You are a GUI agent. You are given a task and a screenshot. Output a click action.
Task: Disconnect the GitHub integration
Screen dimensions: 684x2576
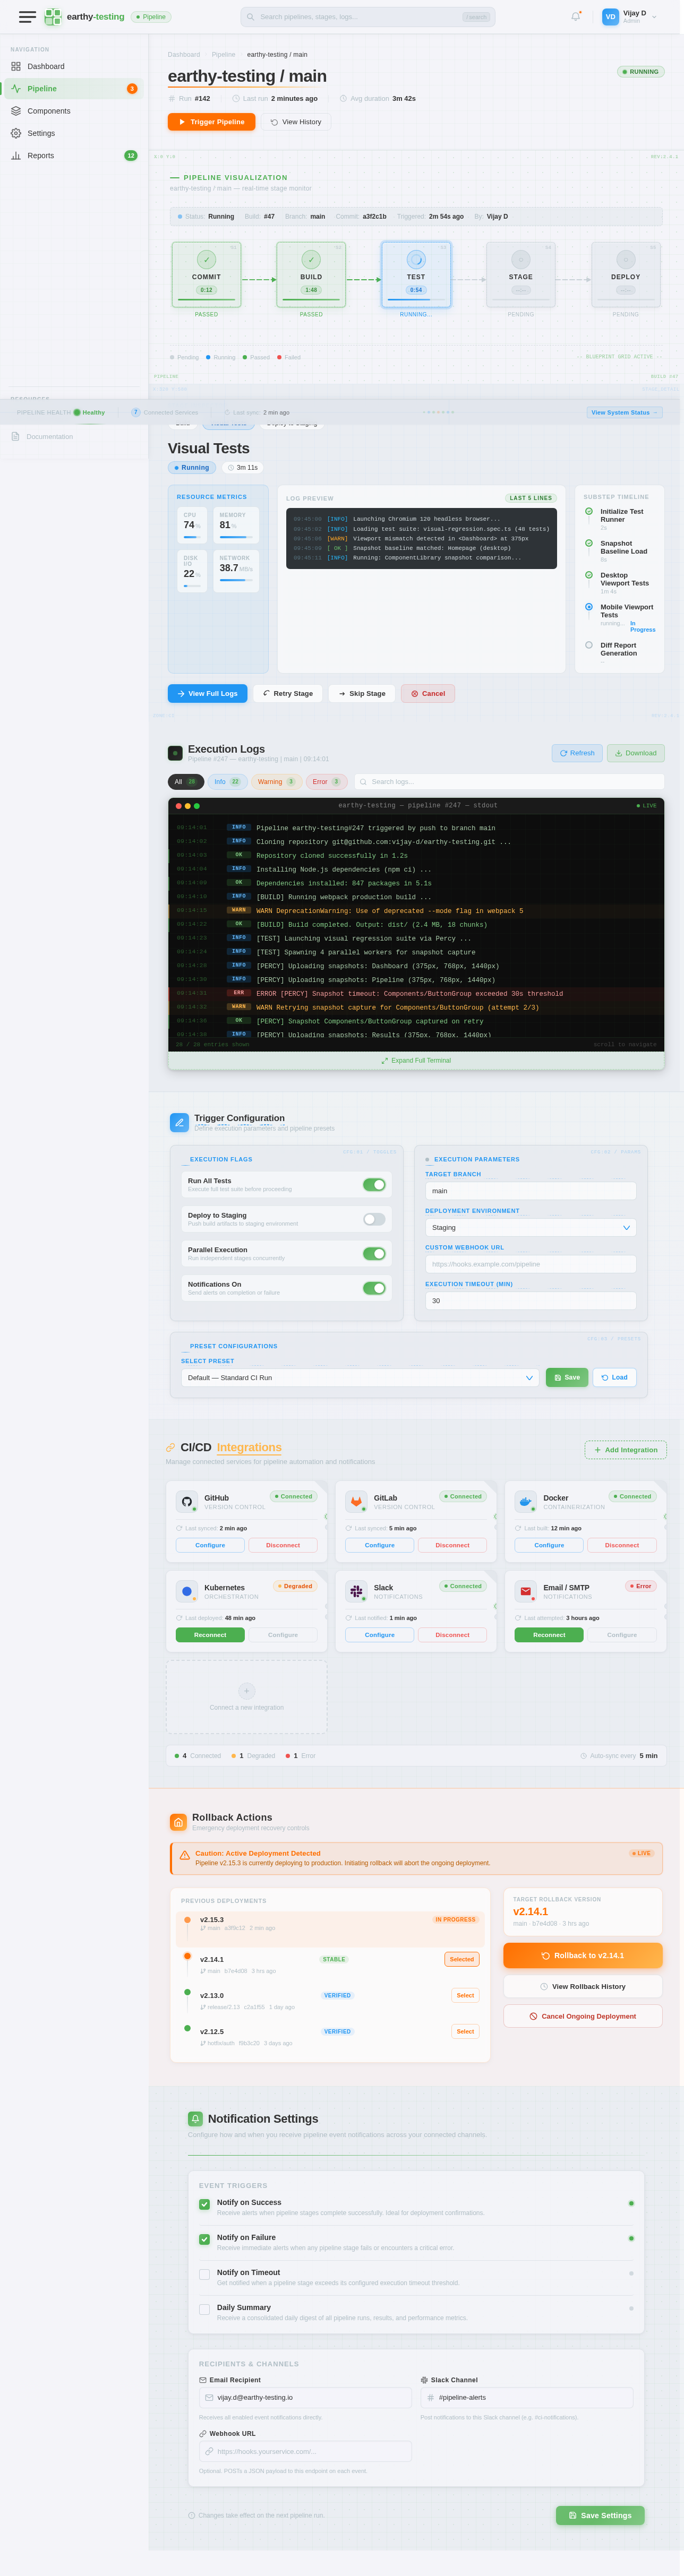tap(283, 1545)
